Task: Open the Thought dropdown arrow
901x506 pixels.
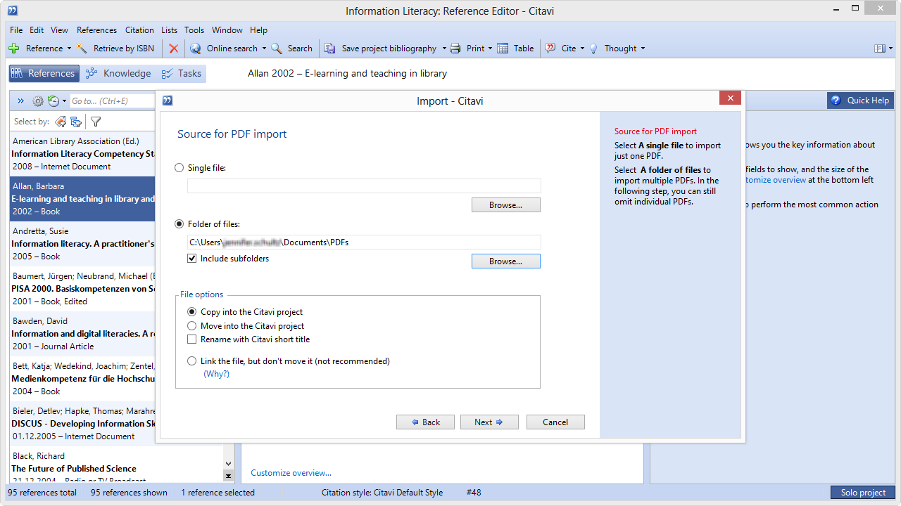Action: (x=643, y=48)
